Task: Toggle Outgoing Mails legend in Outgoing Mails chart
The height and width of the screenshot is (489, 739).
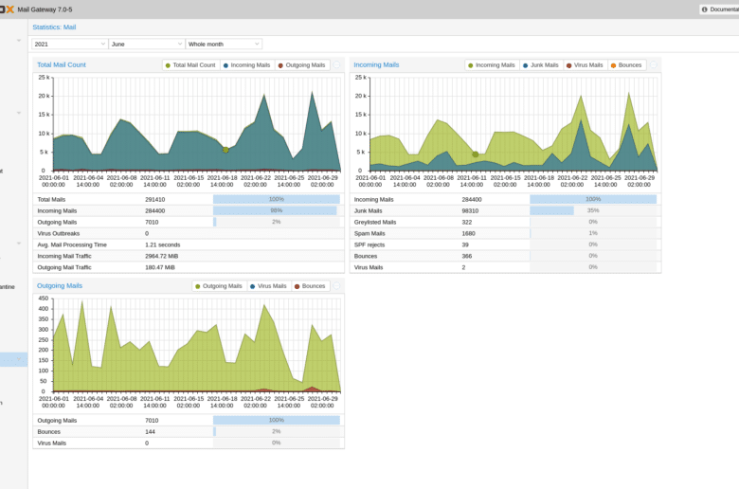Action: 218,286
